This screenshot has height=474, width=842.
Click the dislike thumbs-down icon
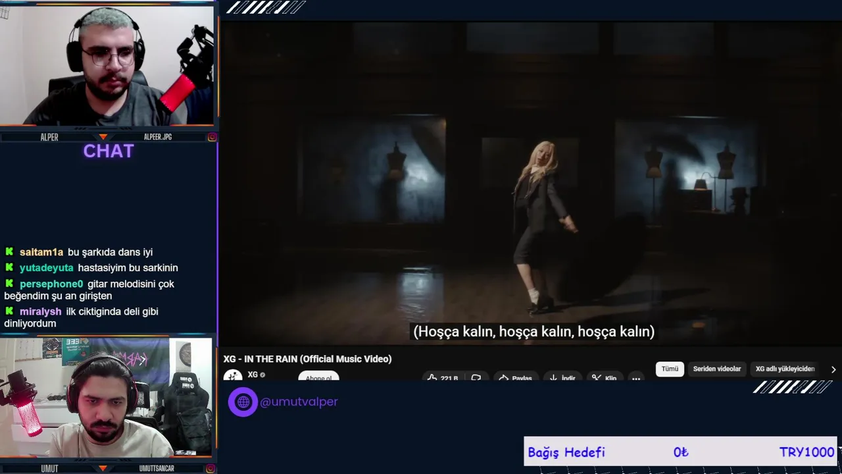476,378
